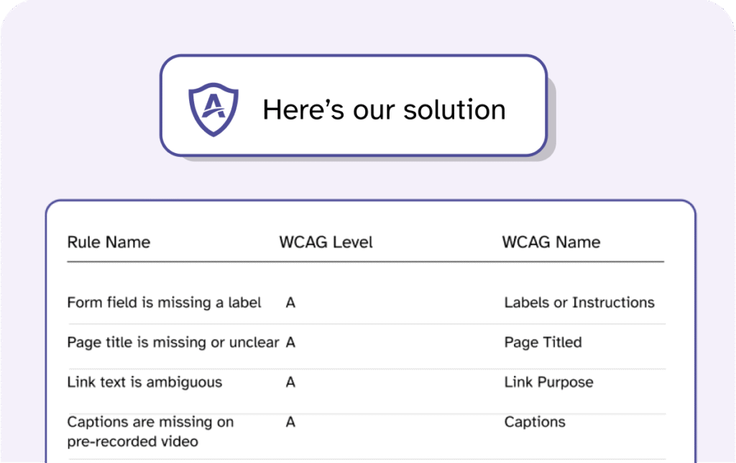
Task: Click the "Here's our solution" banner text
Action: (384, 109)
